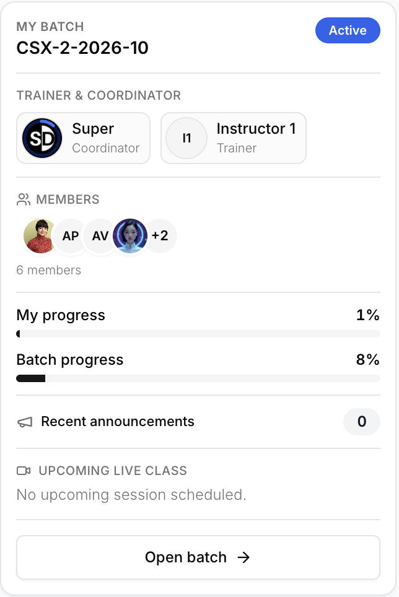Click the Active status badge
This screenshot has width=399, height=597.
pyautogui.click(x=348, y=30)
